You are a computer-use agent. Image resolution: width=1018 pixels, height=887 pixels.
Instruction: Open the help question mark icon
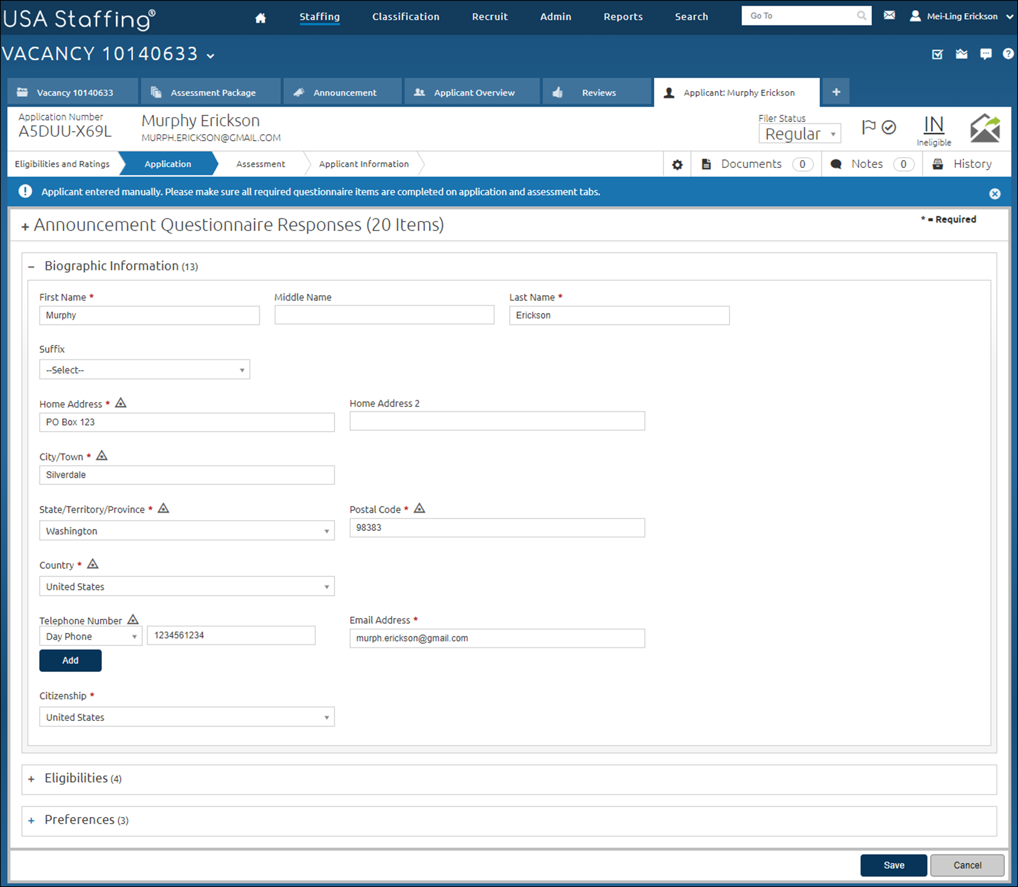pos(1008,53)
